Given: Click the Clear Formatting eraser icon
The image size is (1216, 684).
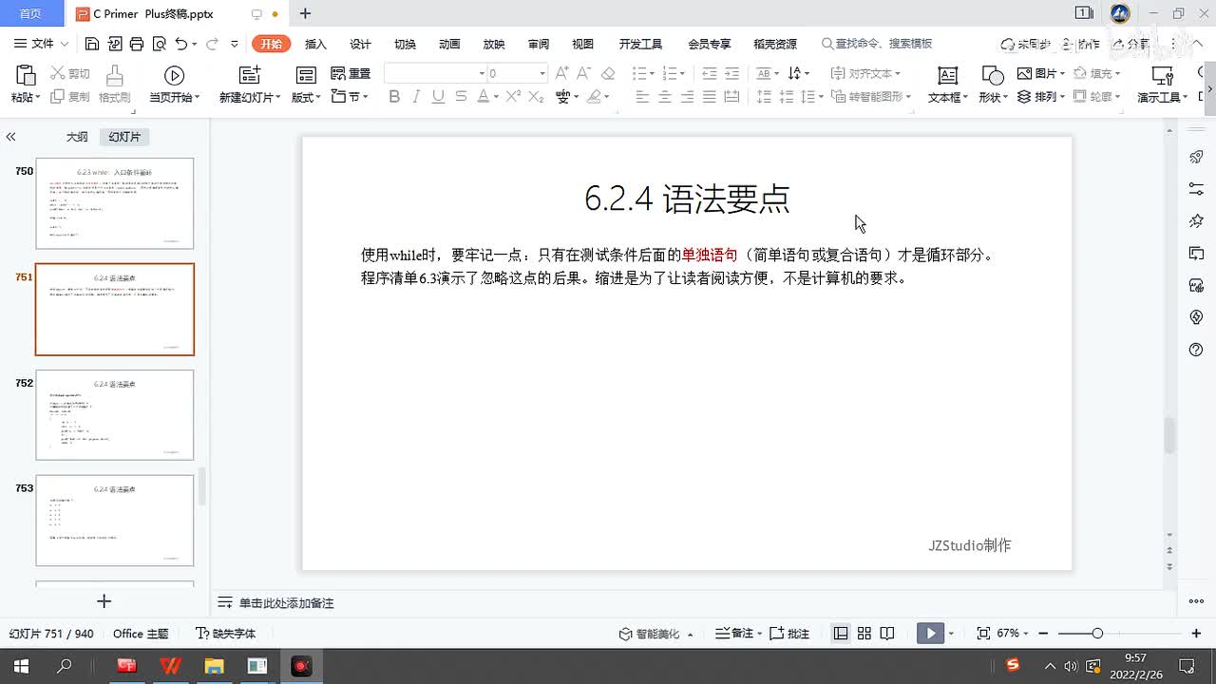Looking at the screenshot, I should (x=608, y=73).
